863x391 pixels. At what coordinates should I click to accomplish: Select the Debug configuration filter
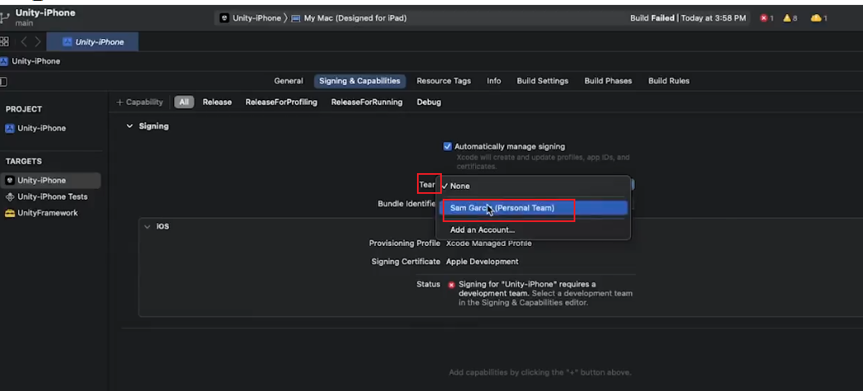pos(429,102)
